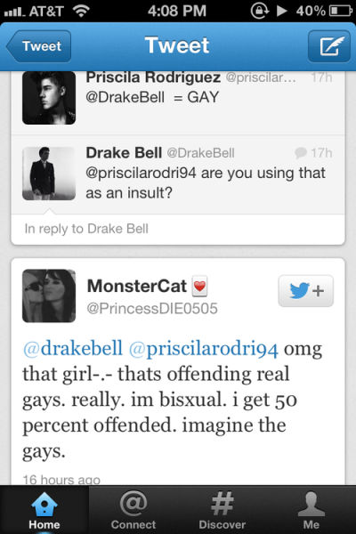The image size is (356, 534).
Task: Open Drake Bell's profile picture
Action: click(x=49, y=174)
